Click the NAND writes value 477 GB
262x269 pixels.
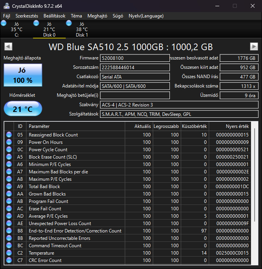(239, 77)
